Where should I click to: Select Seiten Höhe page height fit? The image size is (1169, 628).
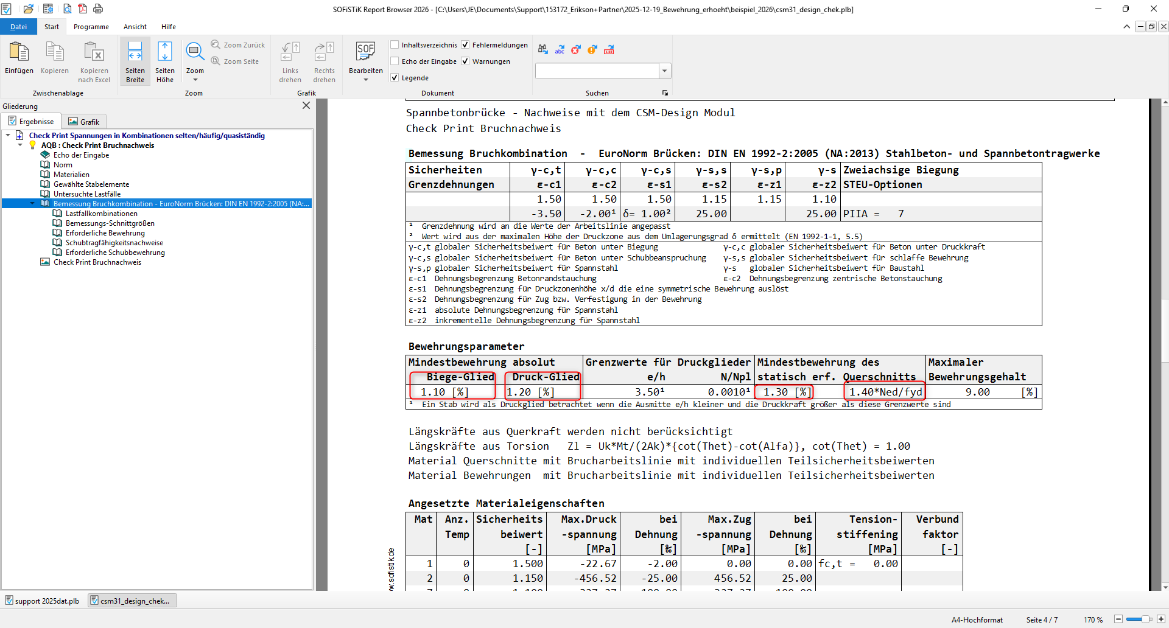coord(164,61)
